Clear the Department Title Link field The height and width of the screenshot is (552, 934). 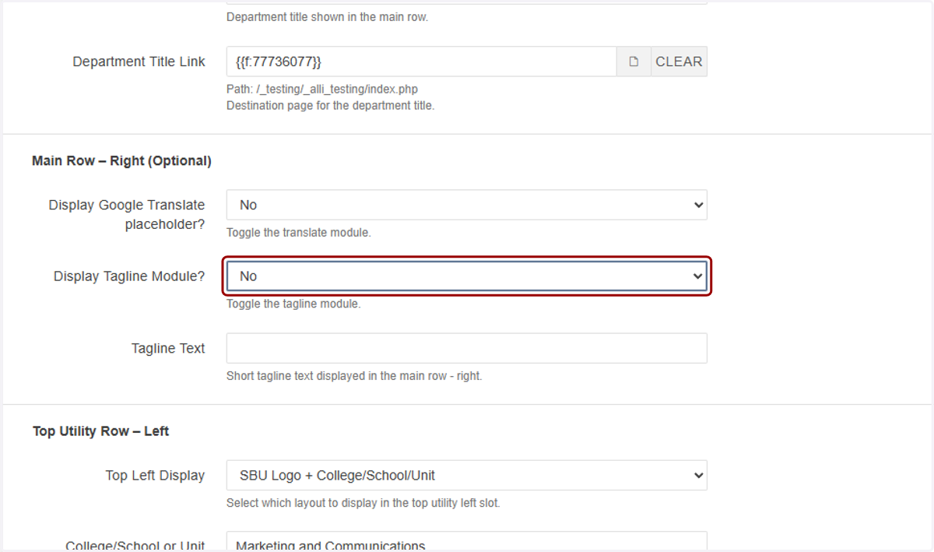click(x=679, y=62)
